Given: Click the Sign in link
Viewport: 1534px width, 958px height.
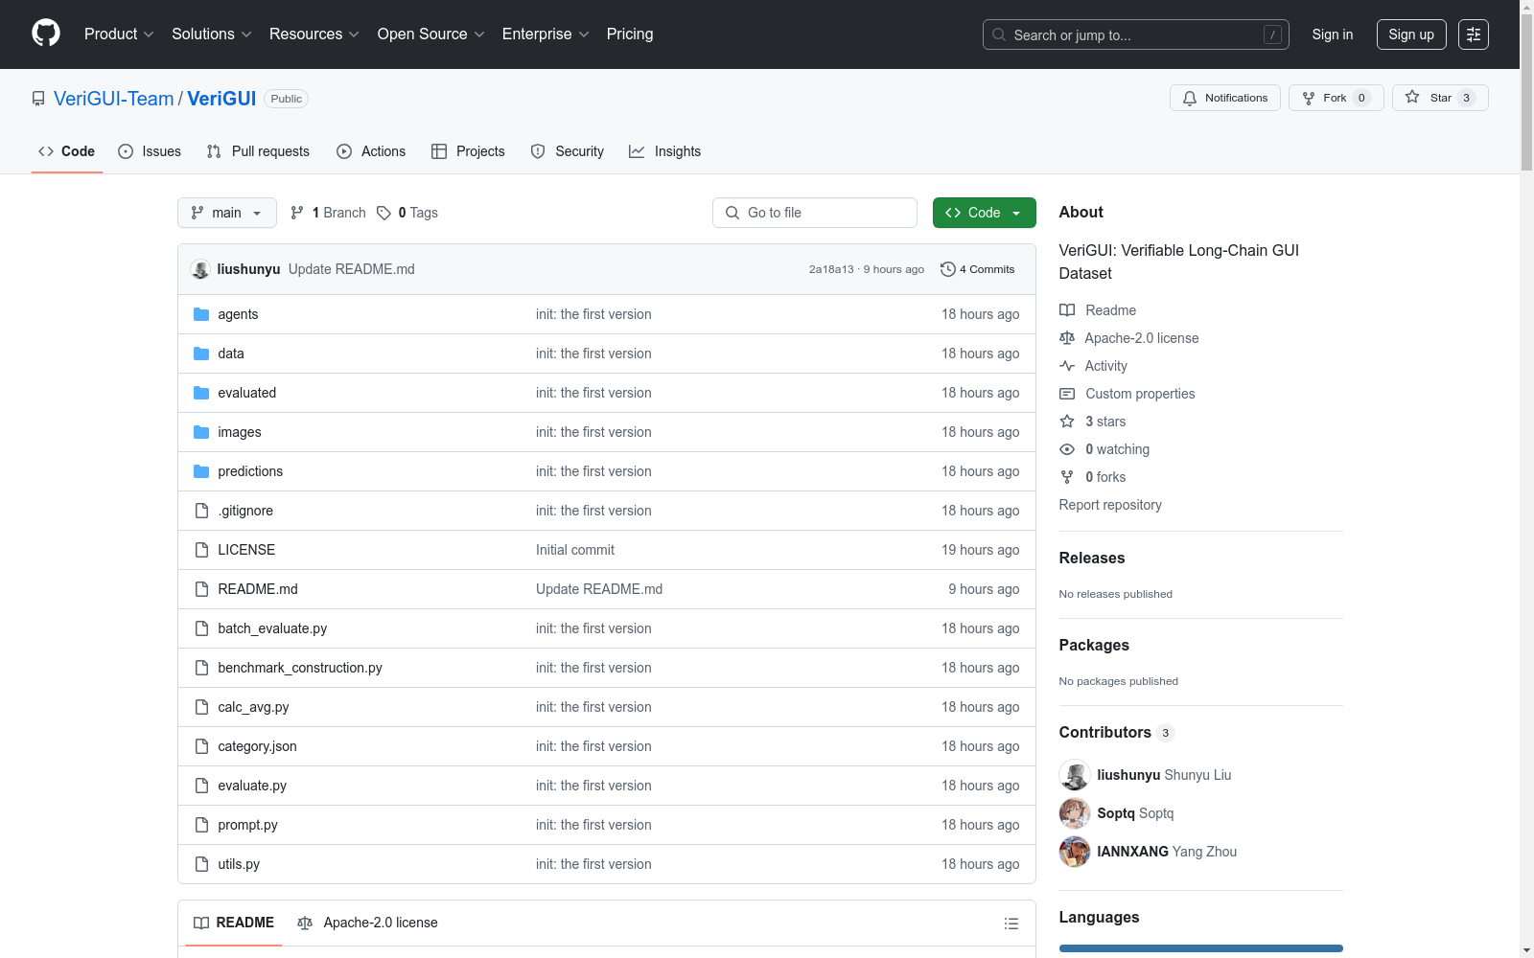Looking at the screenshot, I should coord(1333,34).
